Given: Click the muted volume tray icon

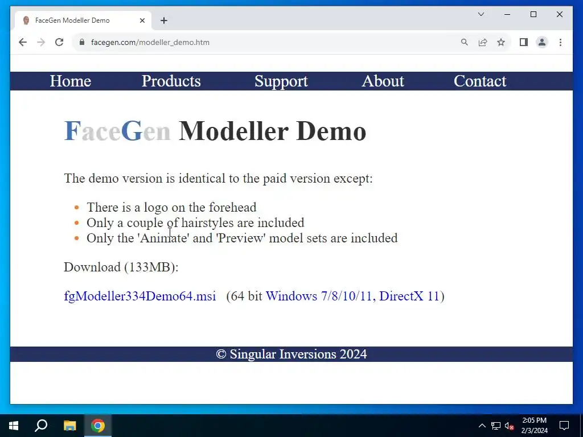Looking at the screenshot, I should pos(509,426).
